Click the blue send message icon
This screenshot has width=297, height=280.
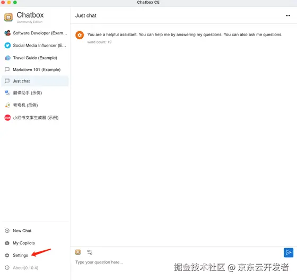click(x=289, y=252)
